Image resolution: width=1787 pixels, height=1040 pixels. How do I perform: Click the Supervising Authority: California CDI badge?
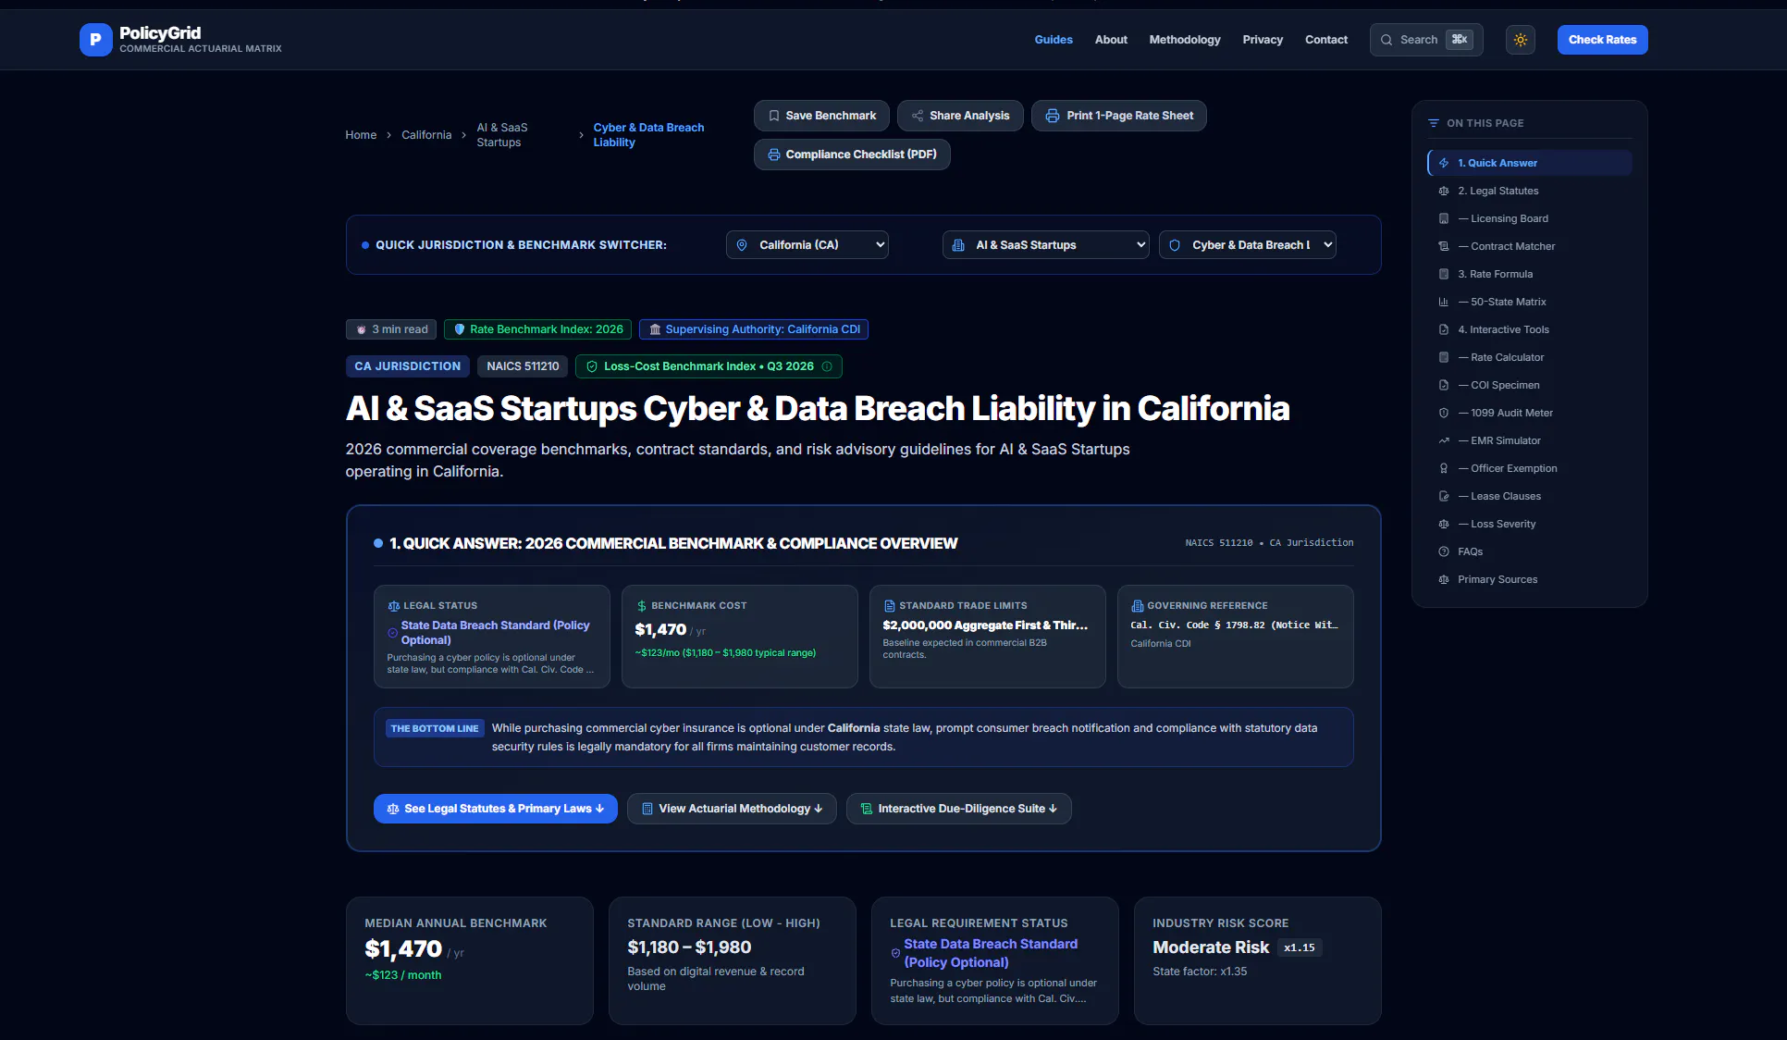click(753, 329)
